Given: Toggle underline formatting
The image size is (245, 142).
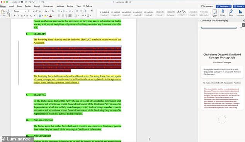Looking at the screenshot, I should click(x=22, y=15).
